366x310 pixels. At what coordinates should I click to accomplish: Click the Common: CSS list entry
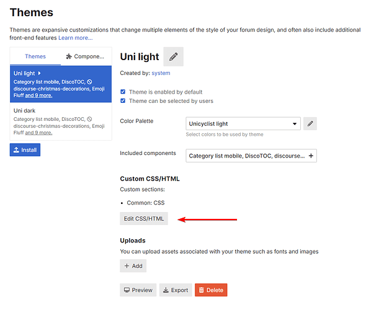click(x=146, y=203)
